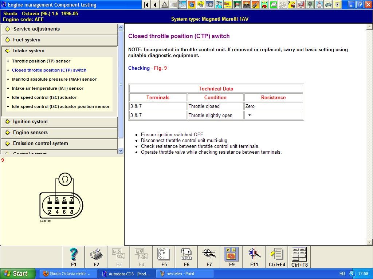This screenshot has width=373, height=279.
Task: Expand the Engine sensors section
Action: pos(59,133)
